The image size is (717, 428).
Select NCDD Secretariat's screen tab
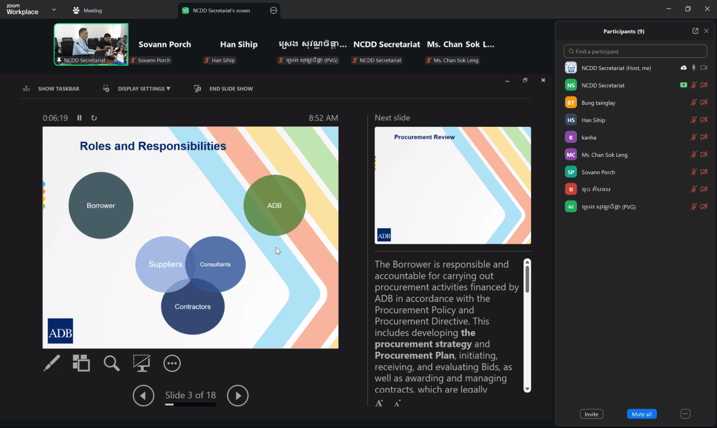221,10
